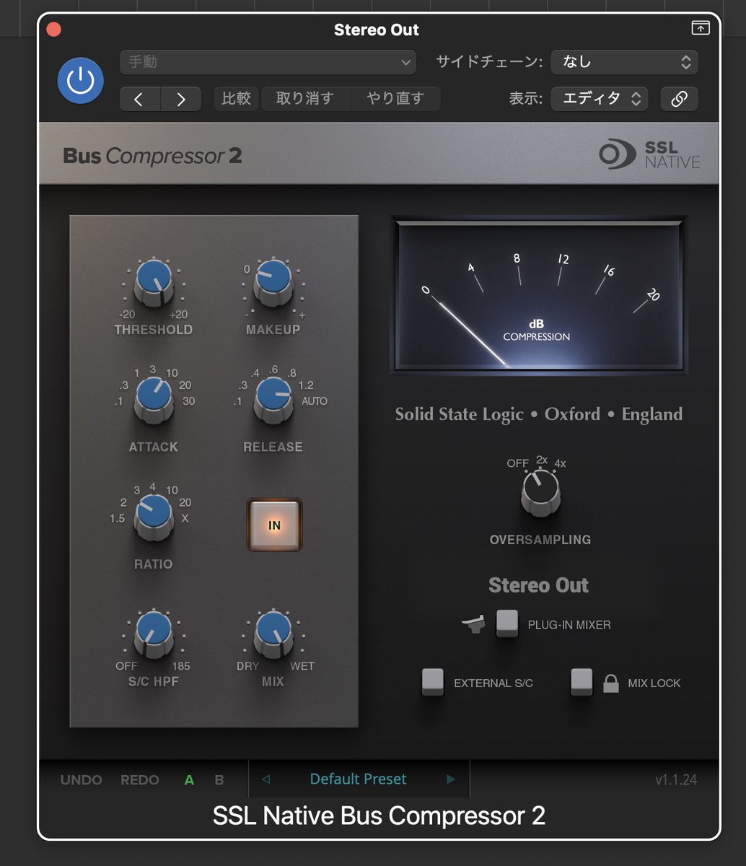Go to the next setting arrow
The image size is (746, 866).
point(180,99)
